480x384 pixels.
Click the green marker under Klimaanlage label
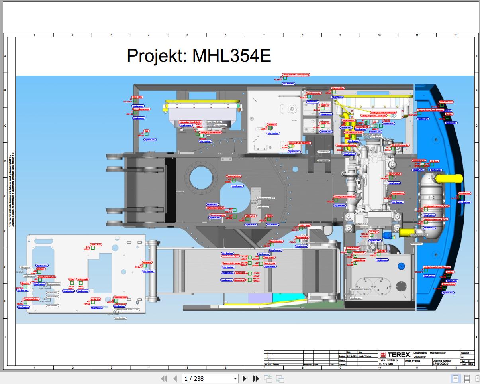click(145, 265)
